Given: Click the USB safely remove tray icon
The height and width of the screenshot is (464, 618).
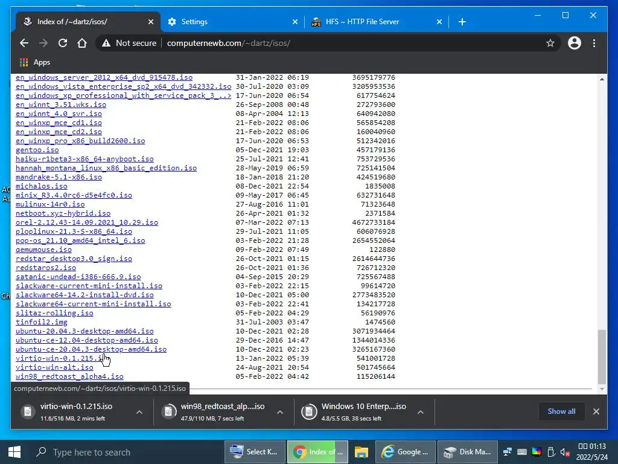Looking at the screenshot, I should click(x=551, y=452).
